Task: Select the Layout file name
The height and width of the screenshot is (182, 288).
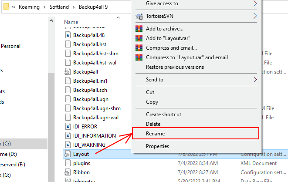Action: click(x=81, y=154)
